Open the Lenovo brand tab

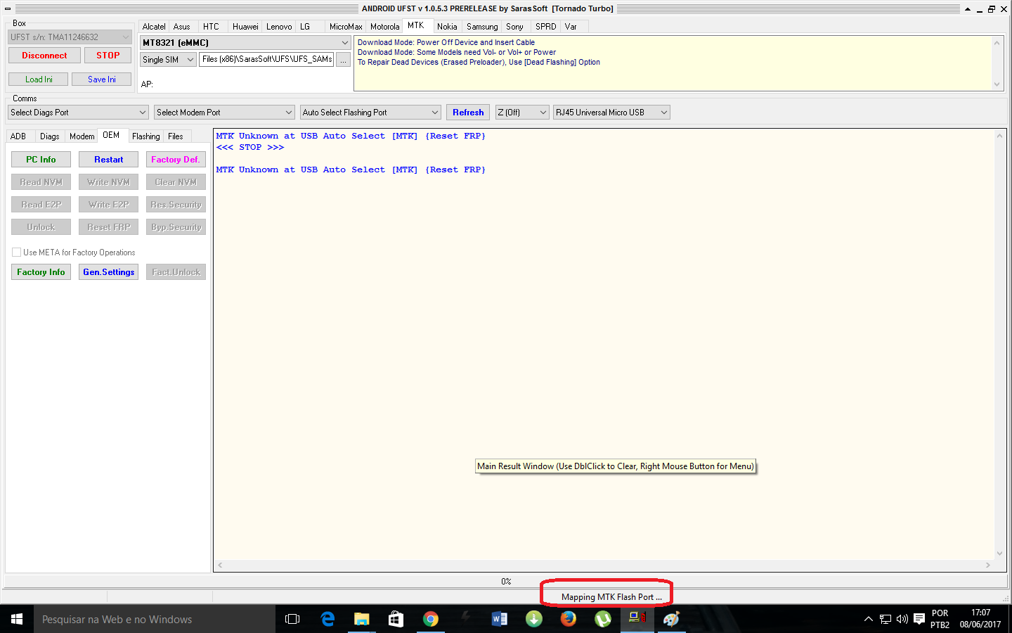click(x=279, y=27)
